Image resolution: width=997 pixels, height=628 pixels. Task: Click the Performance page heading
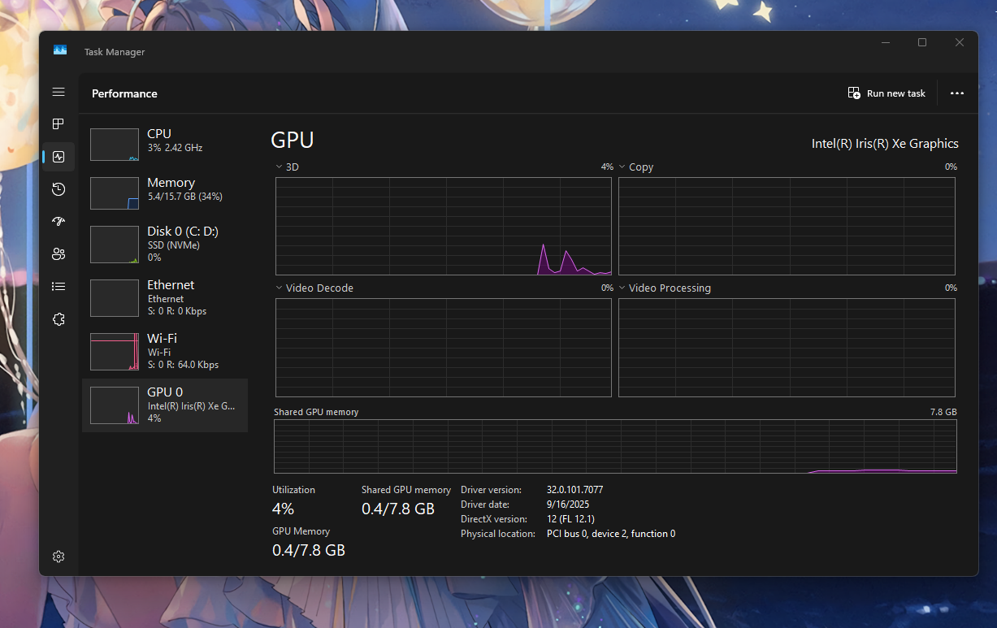click(124, 93)
